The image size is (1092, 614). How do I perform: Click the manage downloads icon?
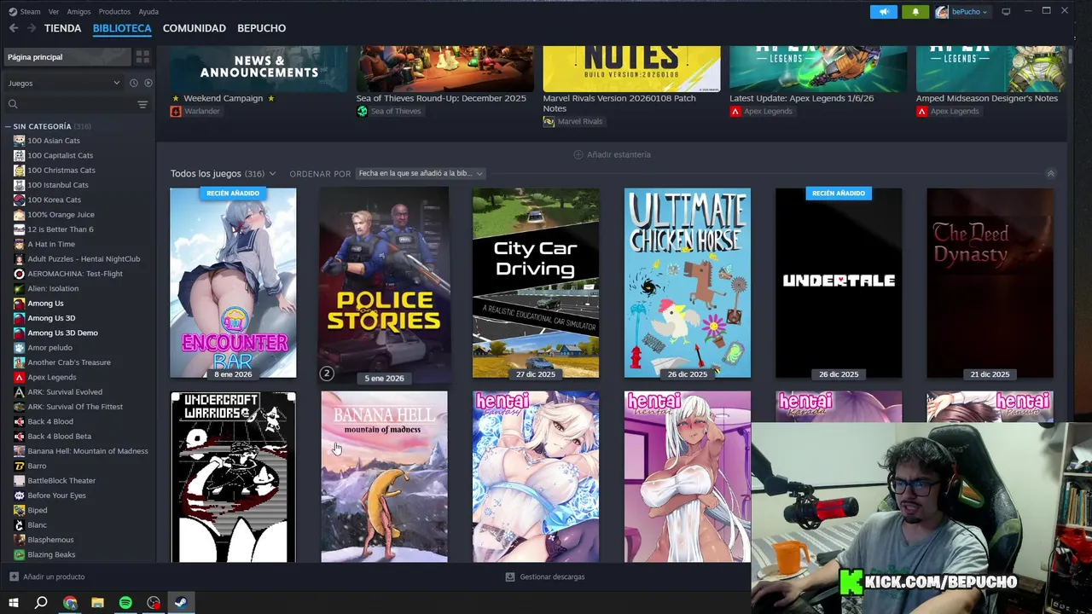tap(509, 576)
